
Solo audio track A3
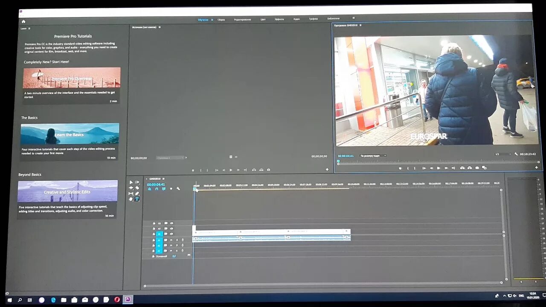[x=177, y=250]
